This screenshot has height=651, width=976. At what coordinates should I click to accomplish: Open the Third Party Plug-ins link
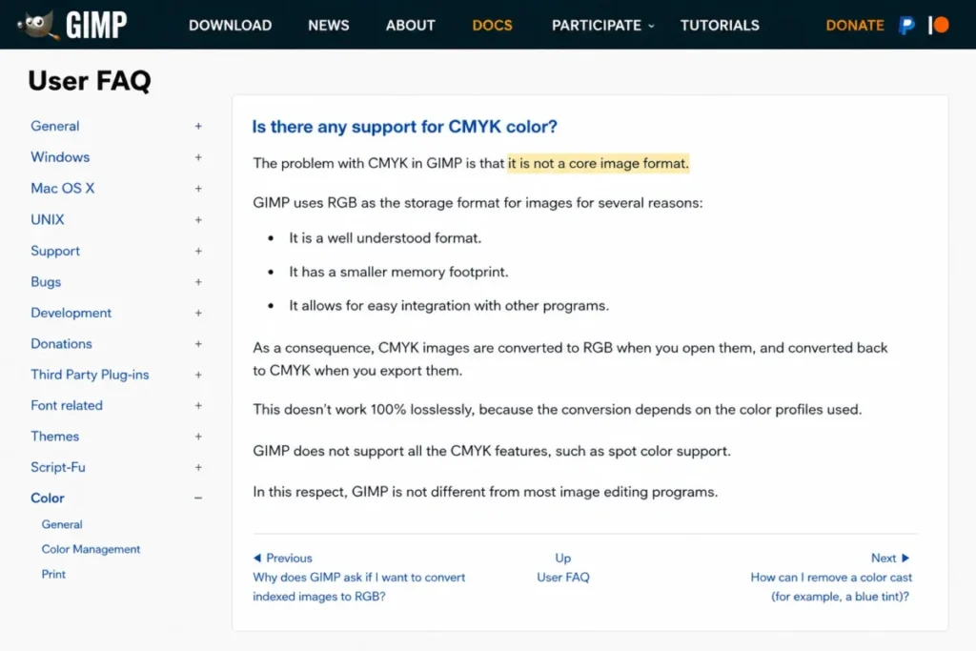coord(90,375)
